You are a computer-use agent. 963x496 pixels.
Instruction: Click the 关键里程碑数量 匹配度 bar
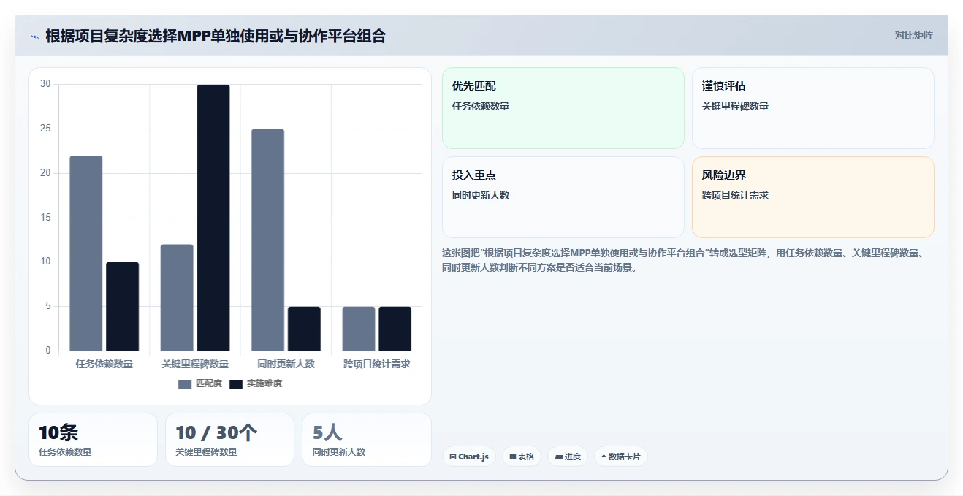pos(177,297)
